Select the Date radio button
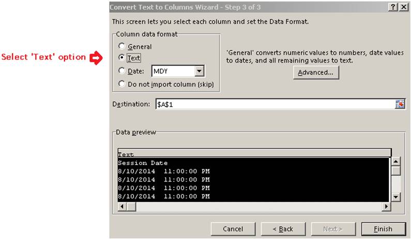 click(x=122, y=71)
